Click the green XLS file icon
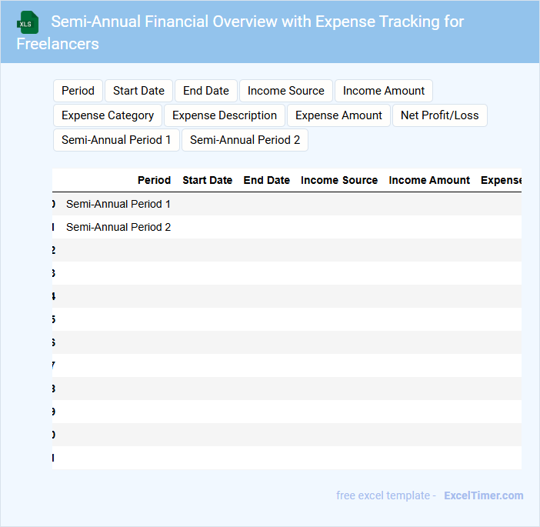The image size is (540, 527). click(28, 22)
